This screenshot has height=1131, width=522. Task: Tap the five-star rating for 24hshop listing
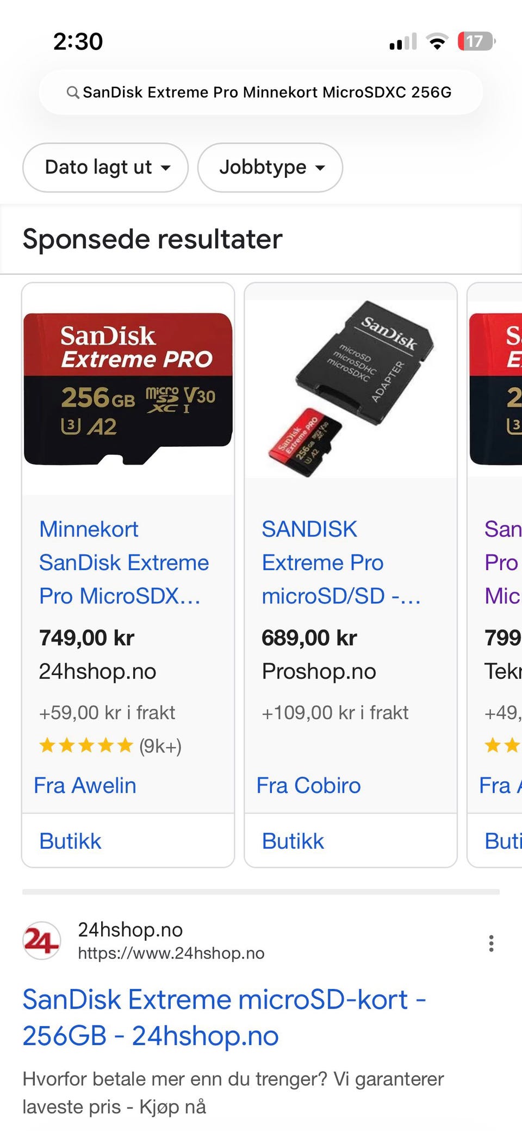coord(86,745)
